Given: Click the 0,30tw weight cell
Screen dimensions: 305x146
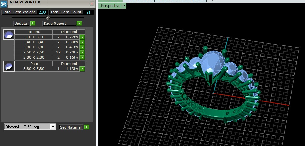Looking at the screenshot, I should [x=72, y=42].
